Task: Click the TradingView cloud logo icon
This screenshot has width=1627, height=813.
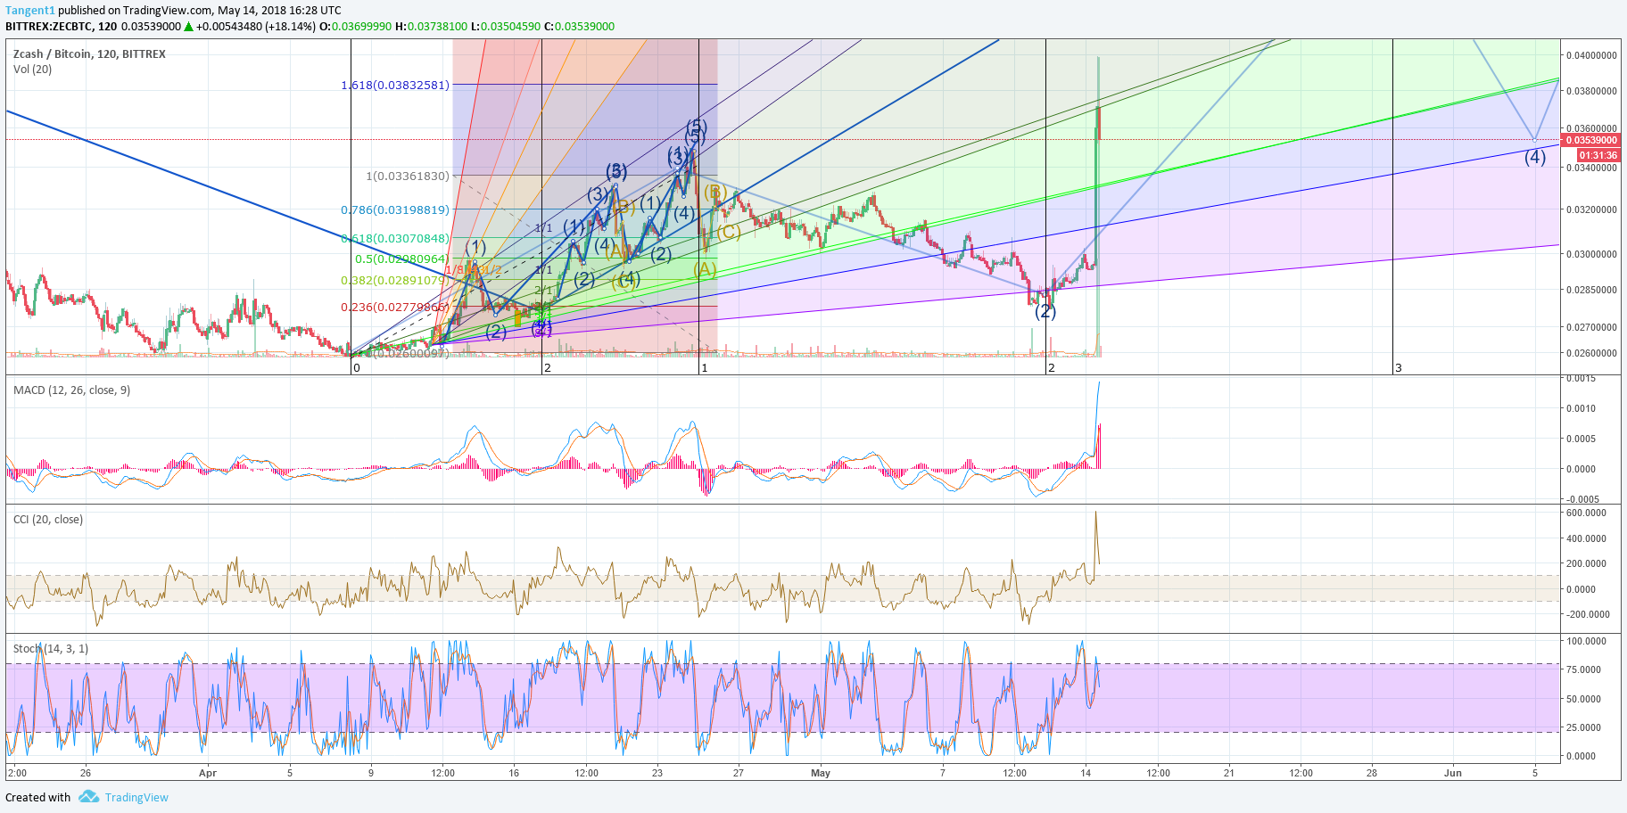Action: click(x=88, y=796)
